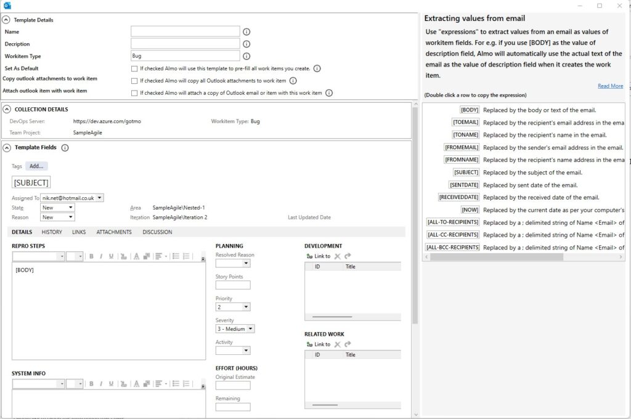
Task: Toggle underline in Repro Steps toolbar
Action: pos(111,256)
